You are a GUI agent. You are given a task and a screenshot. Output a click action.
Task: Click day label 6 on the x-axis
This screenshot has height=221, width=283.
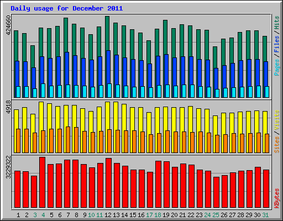point(60,215)
